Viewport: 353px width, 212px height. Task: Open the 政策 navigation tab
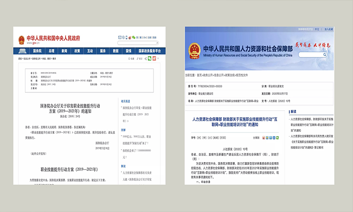pos(77,51)
